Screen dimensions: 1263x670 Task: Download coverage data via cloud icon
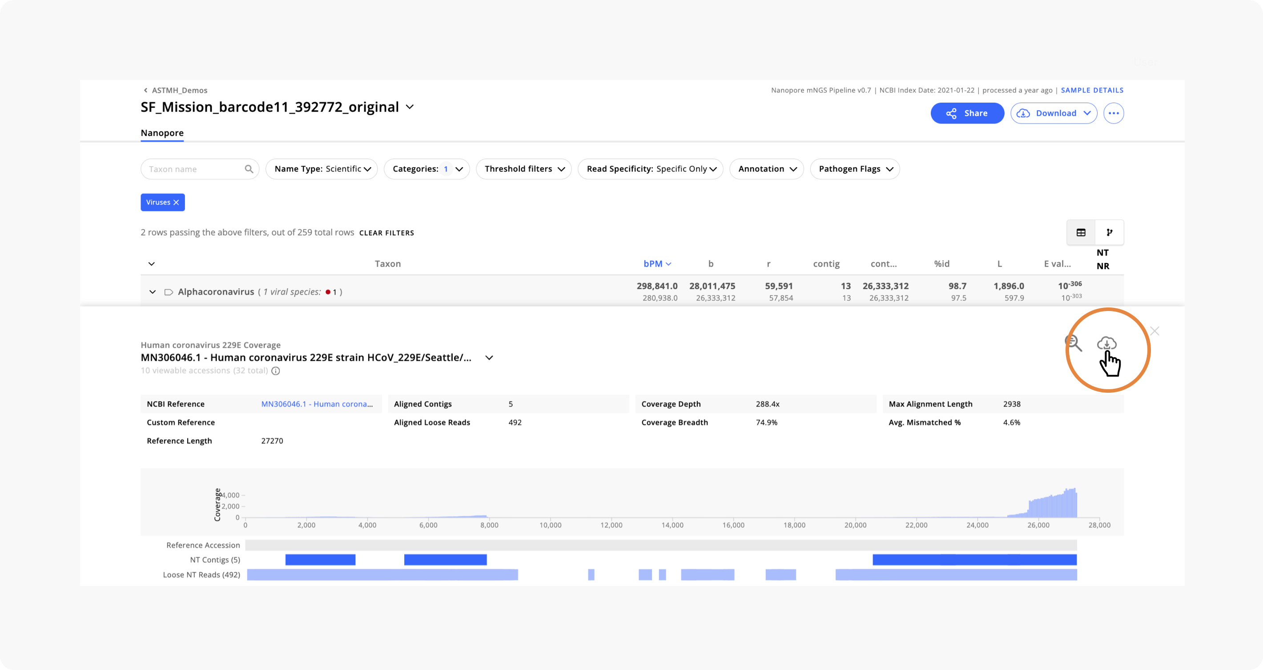1106,343
